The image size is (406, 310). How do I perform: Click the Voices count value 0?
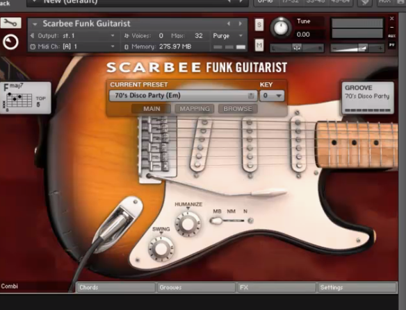click(161, 35)
